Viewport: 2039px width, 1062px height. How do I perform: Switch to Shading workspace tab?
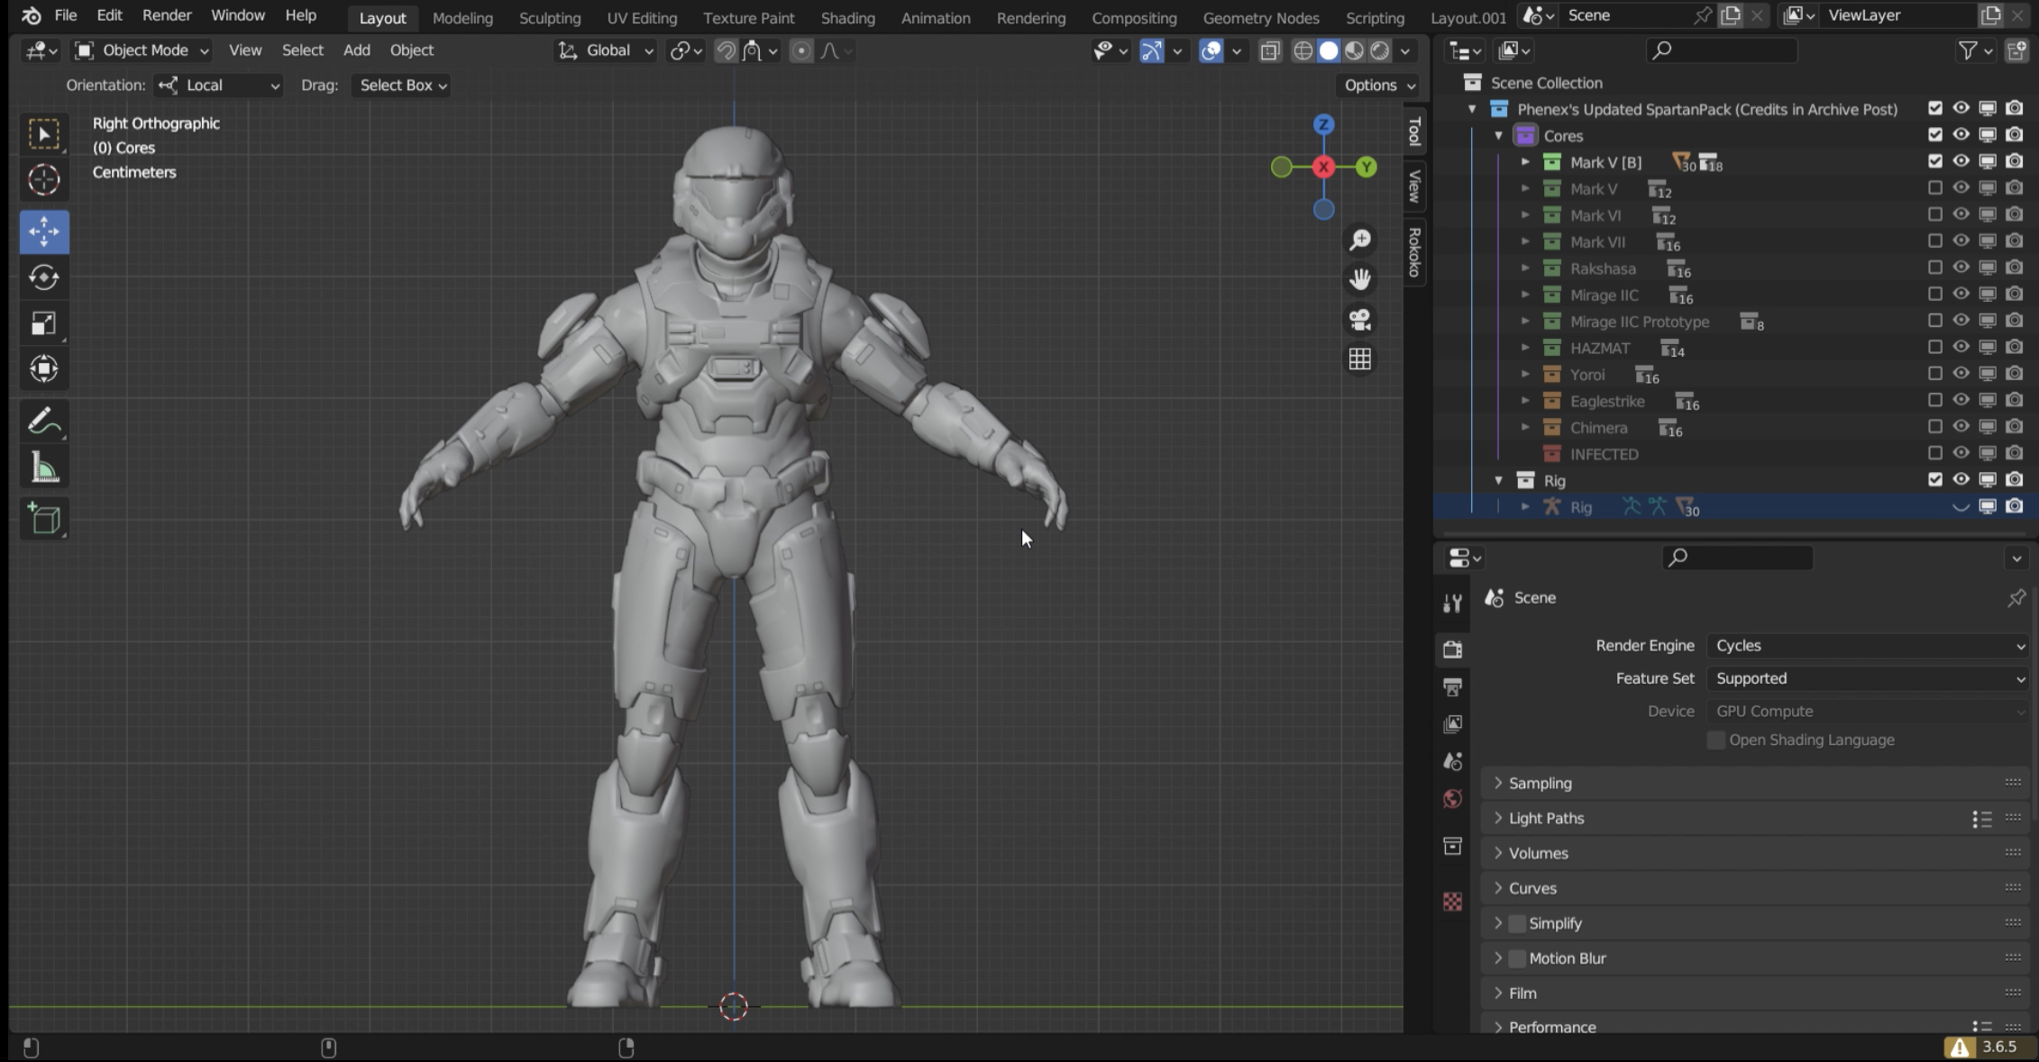click(847, 17)
